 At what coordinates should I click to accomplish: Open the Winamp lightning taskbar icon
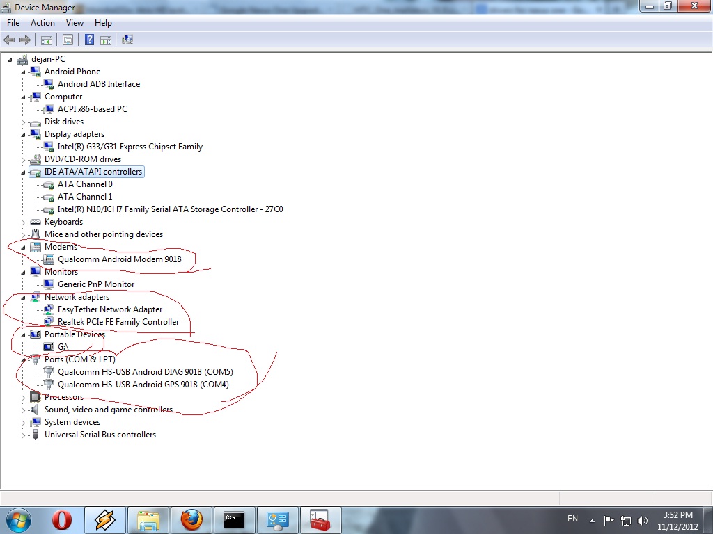point(105,520)
